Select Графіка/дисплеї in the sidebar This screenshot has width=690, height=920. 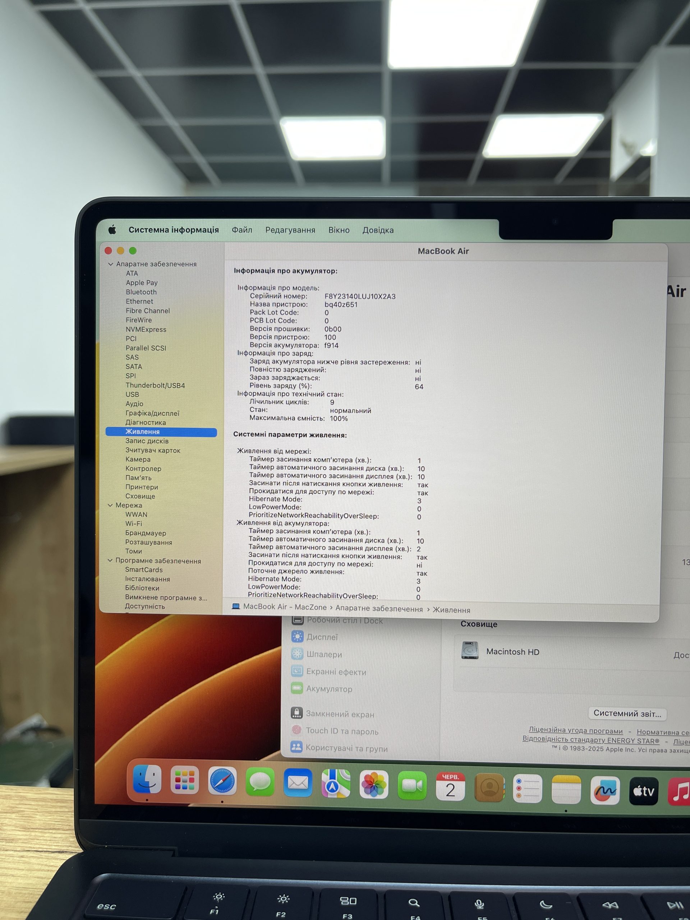pyautogui.click(x=152, y=413)
